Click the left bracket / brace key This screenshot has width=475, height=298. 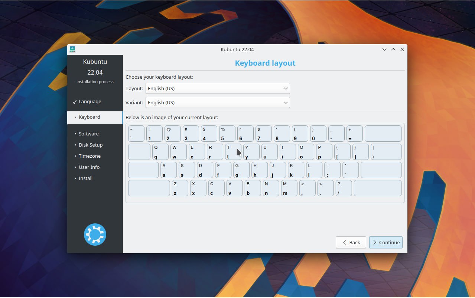click(x=342, y=152)
